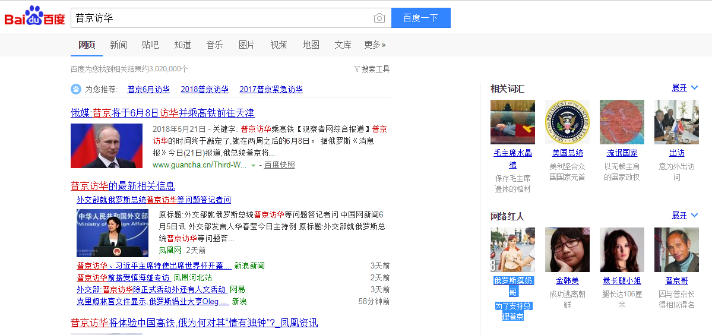This screenshot has height=335, width=712.
Task: Click the paw icon beside 为您推荐
Action: (x=76, y=89)
